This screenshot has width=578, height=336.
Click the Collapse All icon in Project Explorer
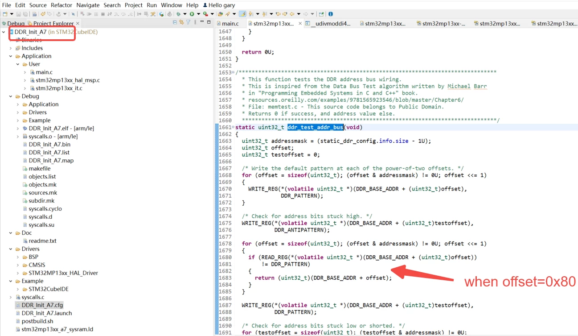[175, 22]
